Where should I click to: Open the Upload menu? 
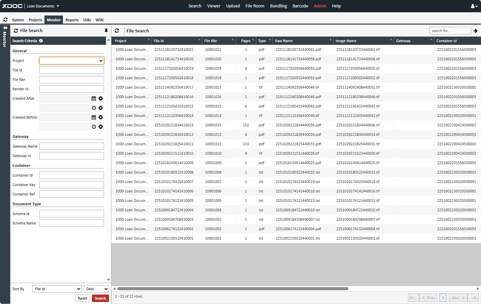(233, 6)
